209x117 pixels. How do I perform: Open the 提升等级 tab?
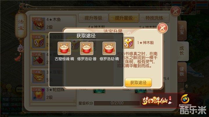click(93, 18)
